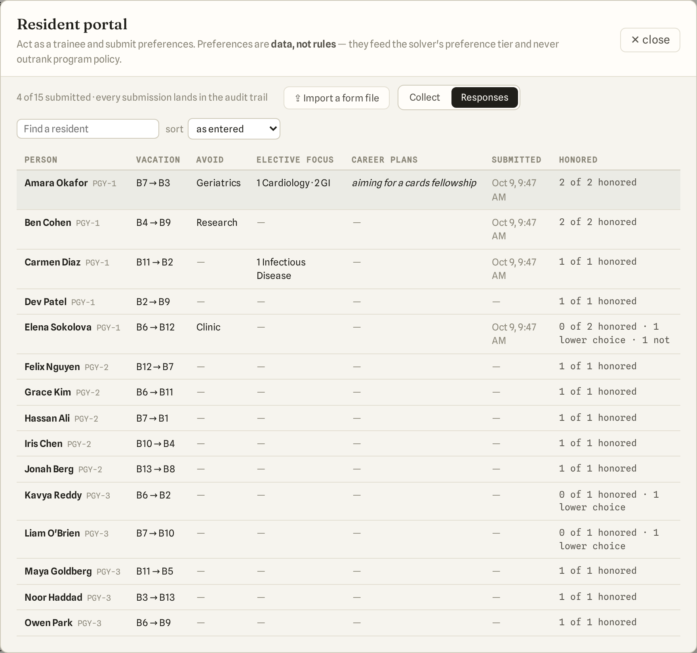Select Owen Park's name

(48, 622)
